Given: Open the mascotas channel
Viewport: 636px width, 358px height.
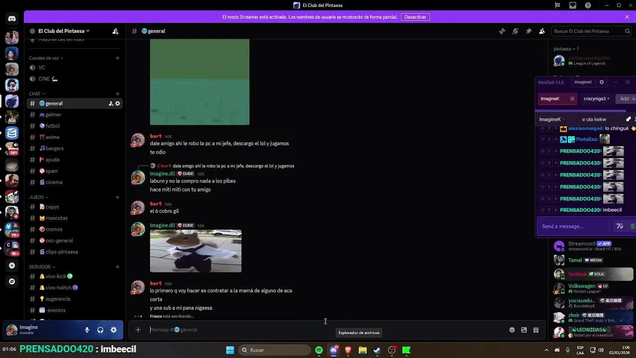Looking at the screenshot, I should point(75,218).
